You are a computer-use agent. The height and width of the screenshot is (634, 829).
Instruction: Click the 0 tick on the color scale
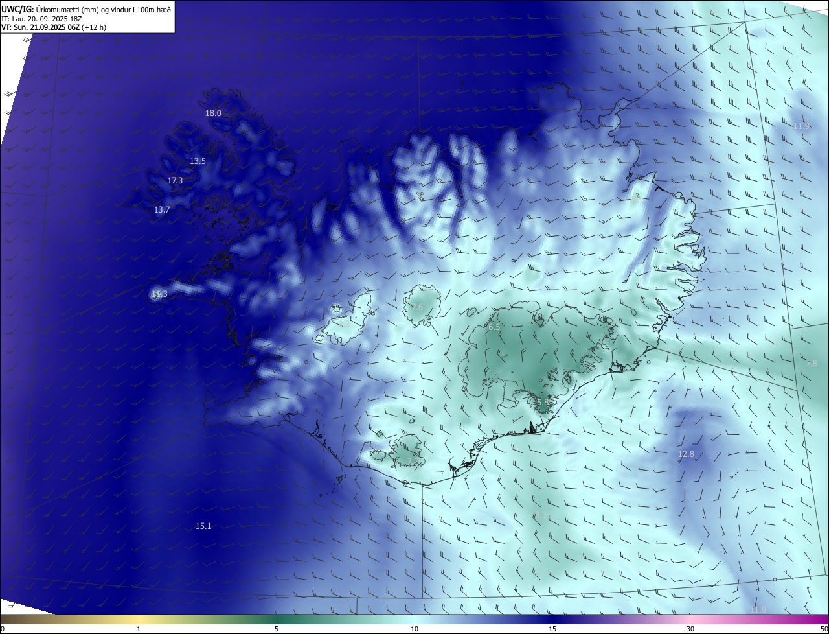(2, 629)
